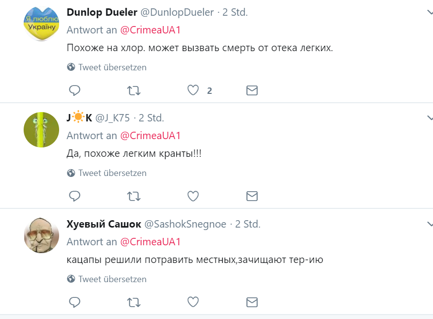Screen dimensions: 433x319
Task: Expand the J_K75 tweet options menu
Action: pos(429,118)
